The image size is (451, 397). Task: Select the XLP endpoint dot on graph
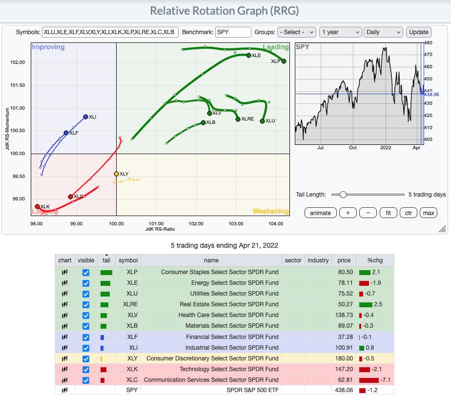pyautogui.click(x=284, y=61)
